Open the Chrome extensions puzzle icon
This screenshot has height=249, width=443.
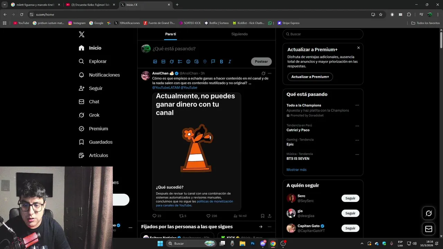pyautogui.click(x=409, y=15)
